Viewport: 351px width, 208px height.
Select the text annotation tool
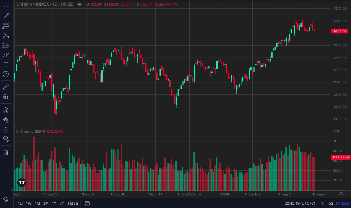click(6, 64)
